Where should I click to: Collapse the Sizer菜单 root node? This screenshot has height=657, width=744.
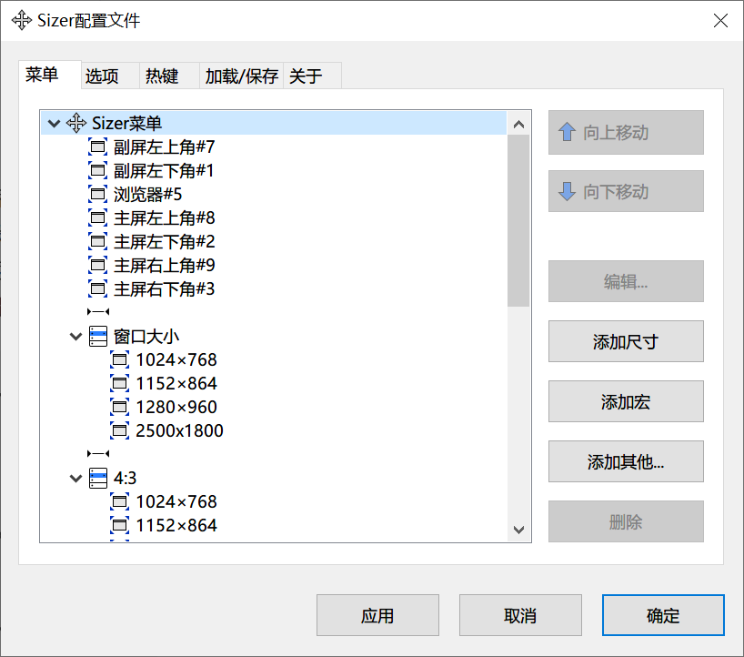pos(54,124)
